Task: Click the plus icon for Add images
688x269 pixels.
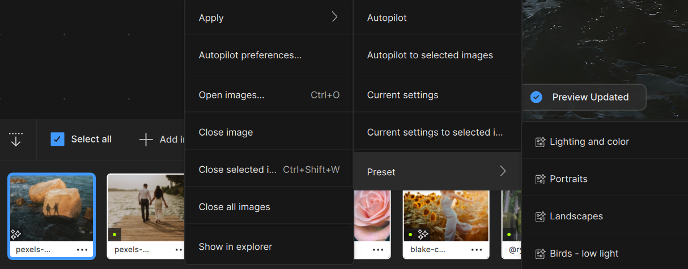Action: pos(146,140)
